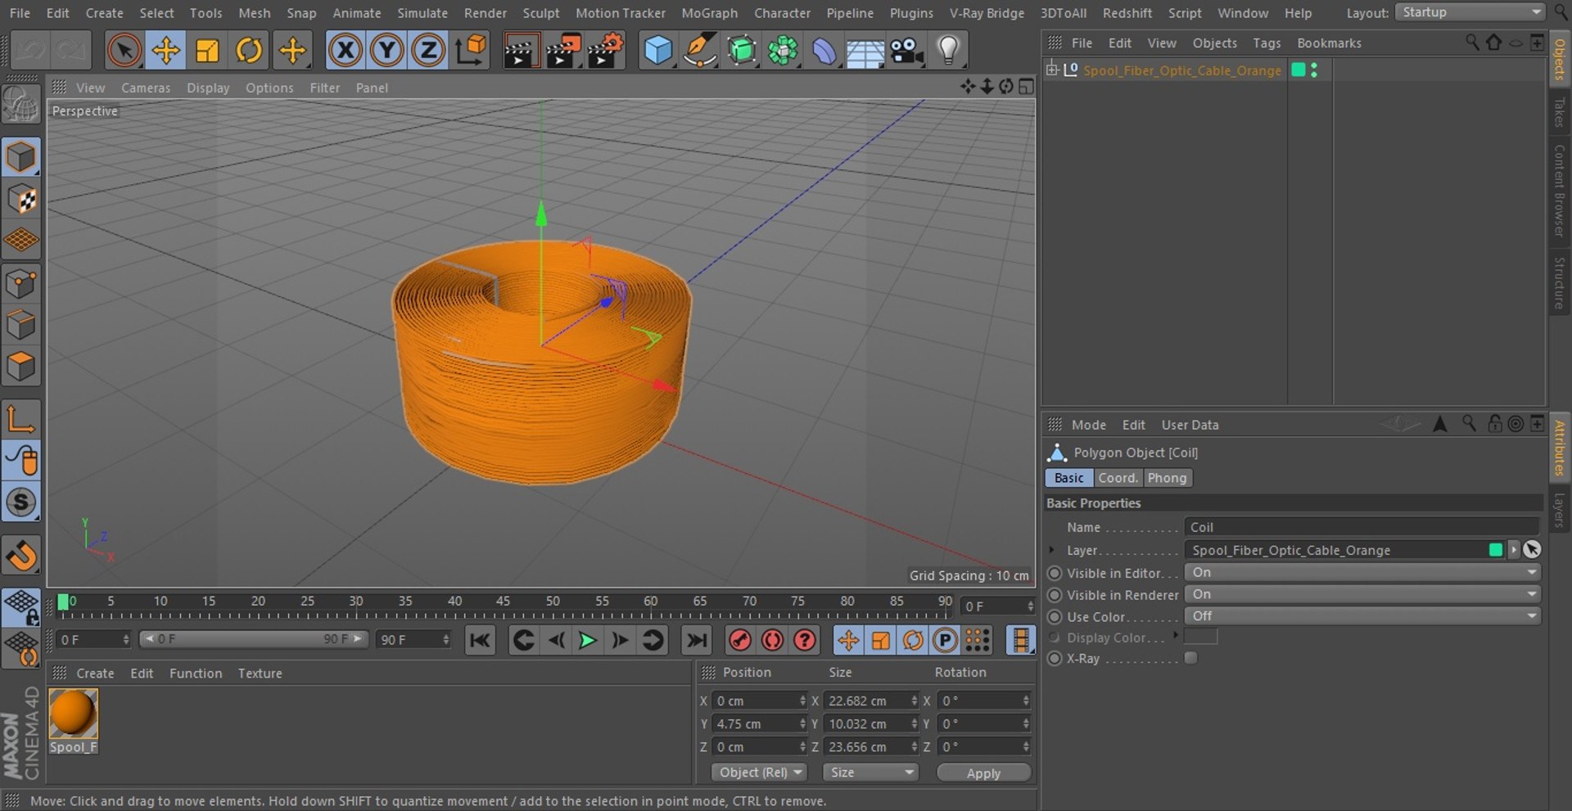Switch to Coord. tab in attributes

point(1118,478)
